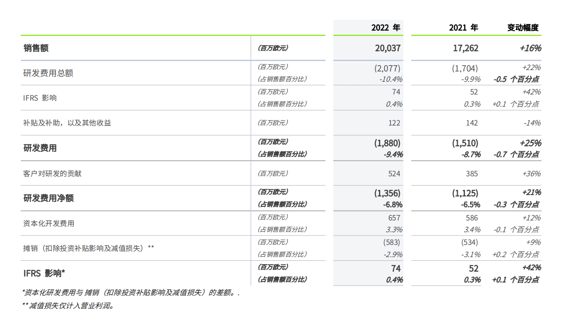
Task: Click '(占销售额百分比)' in the '研发费用净额' row
Action: pos(282,204)
